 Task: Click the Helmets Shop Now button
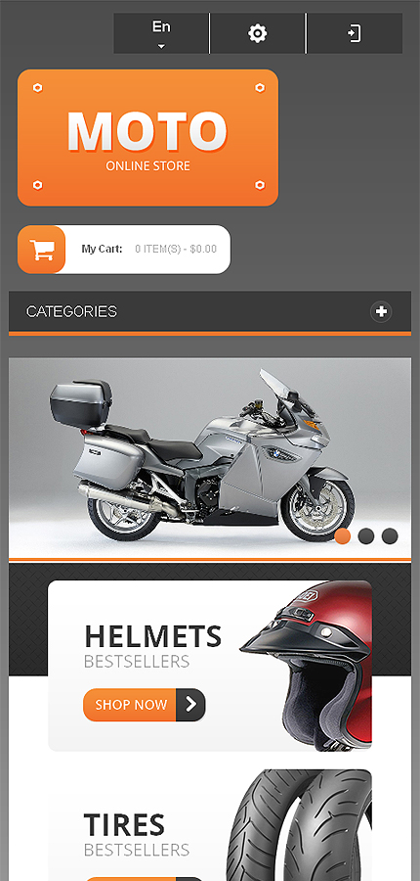pyautogui.click(x=145, y=705)
